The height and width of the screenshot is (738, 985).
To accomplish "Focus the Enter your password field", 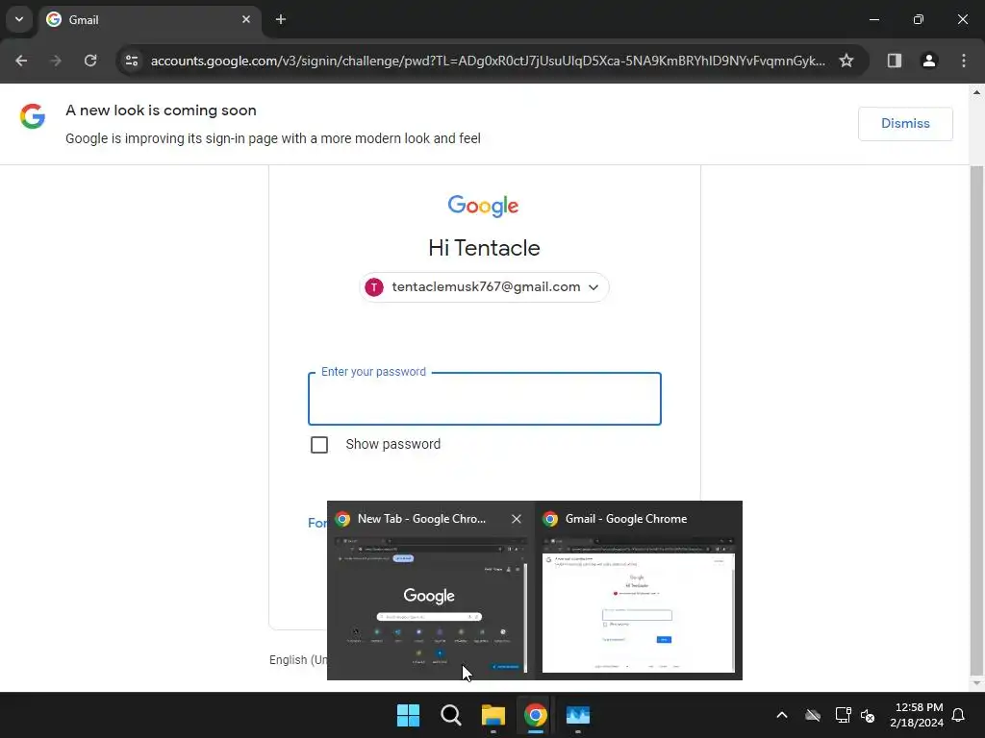I will (485, 399).
